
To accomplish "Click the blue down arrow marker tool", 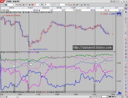I will pyautogui.click(x=126, y=88).
